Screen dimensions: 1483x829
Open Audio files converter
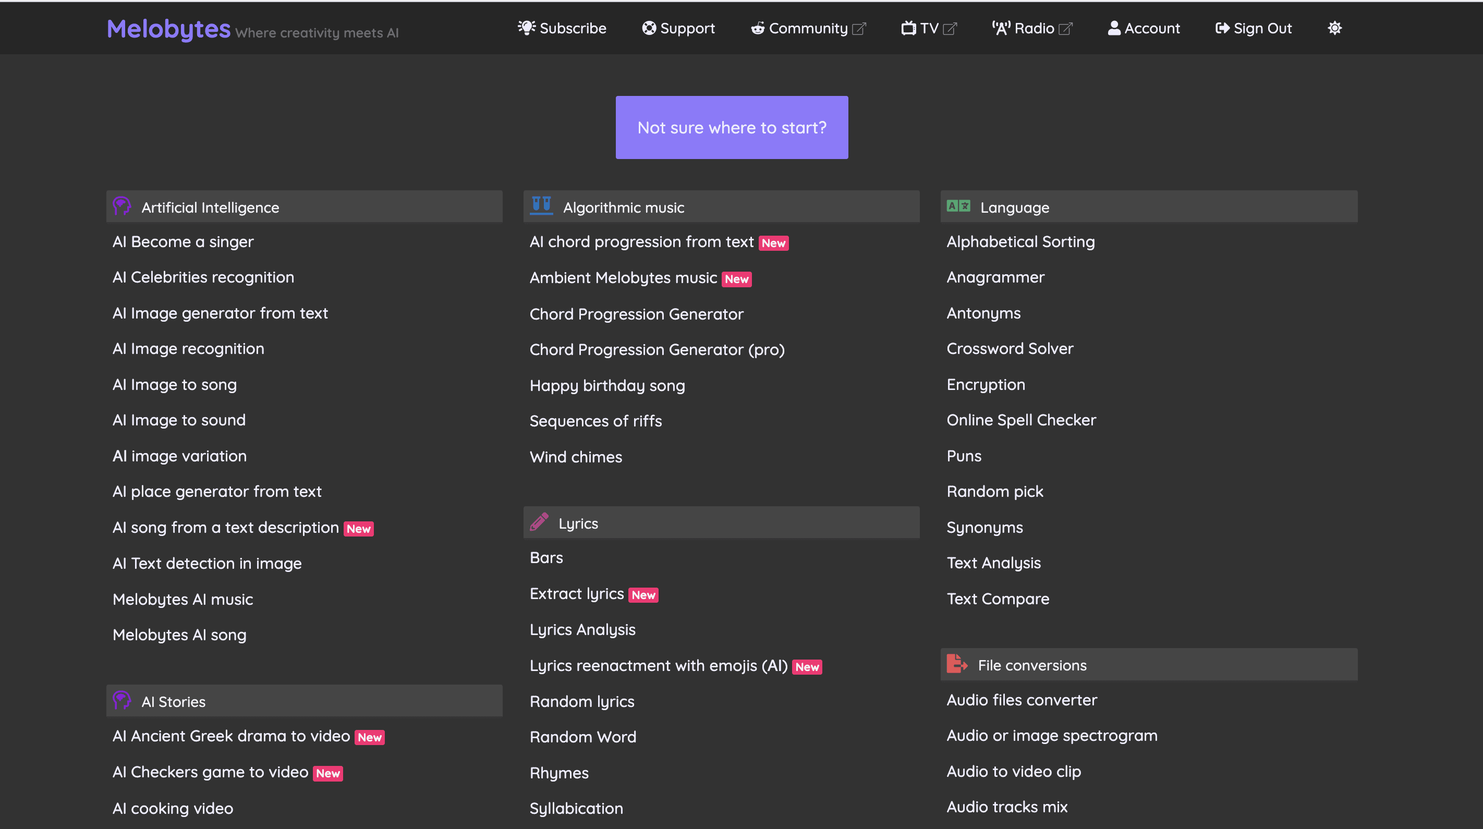point(1022,700)
